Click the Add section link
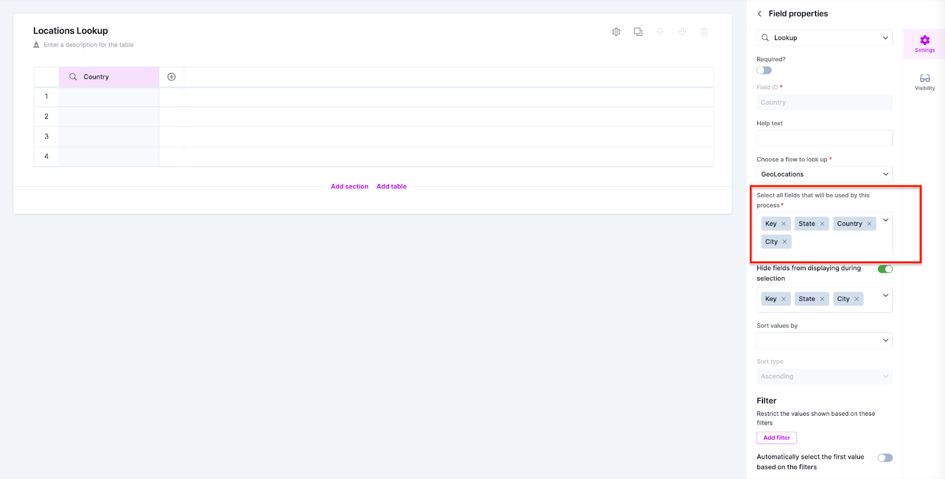 coord(350,186)
